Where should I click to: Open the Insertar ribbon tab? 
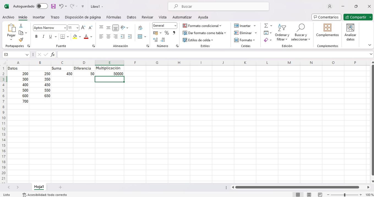pyautogui.click(x=39, y=17)
